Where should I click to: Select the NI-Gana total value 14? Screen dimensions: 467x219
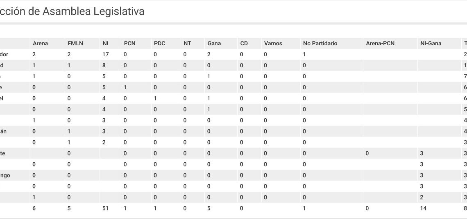point(423,208)
